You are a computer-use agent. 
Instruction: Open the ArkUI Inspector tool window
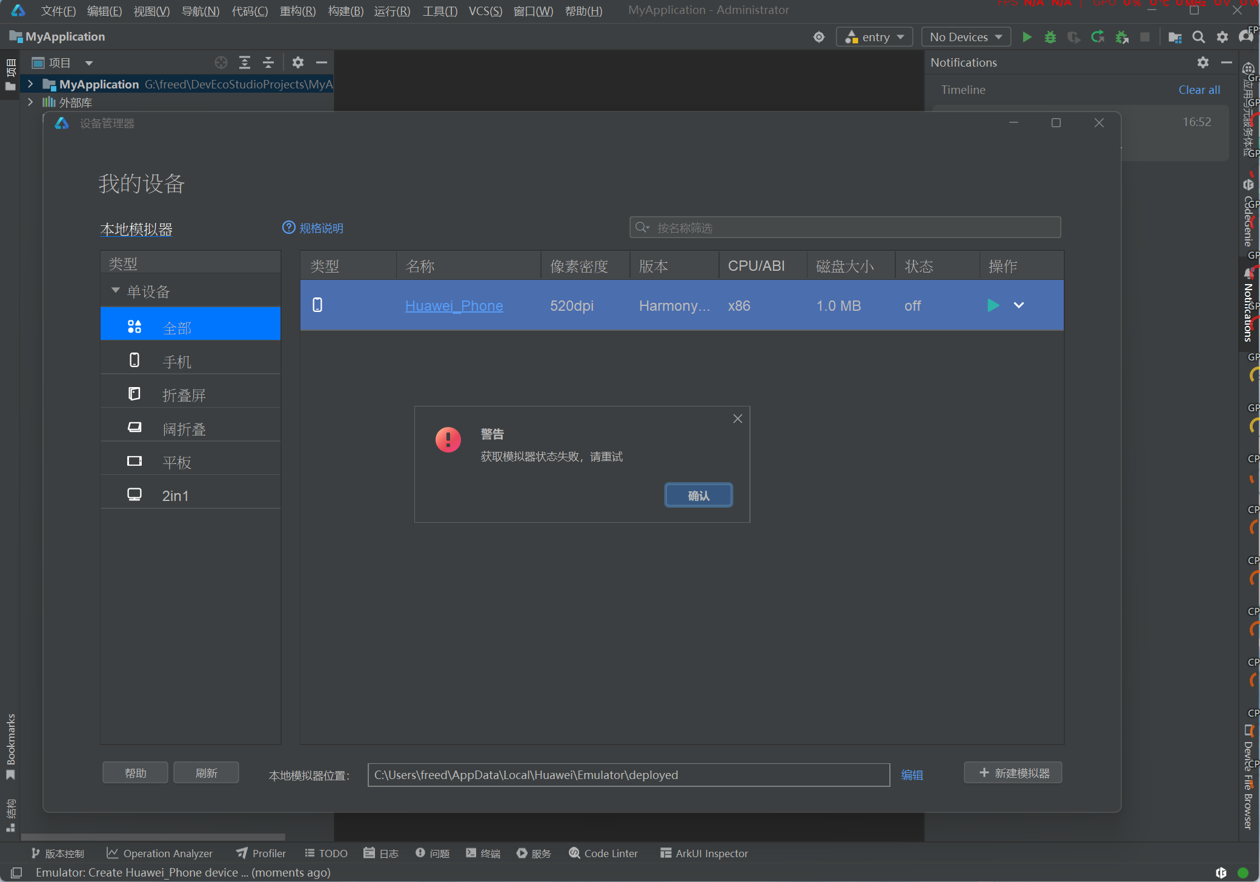705,853
